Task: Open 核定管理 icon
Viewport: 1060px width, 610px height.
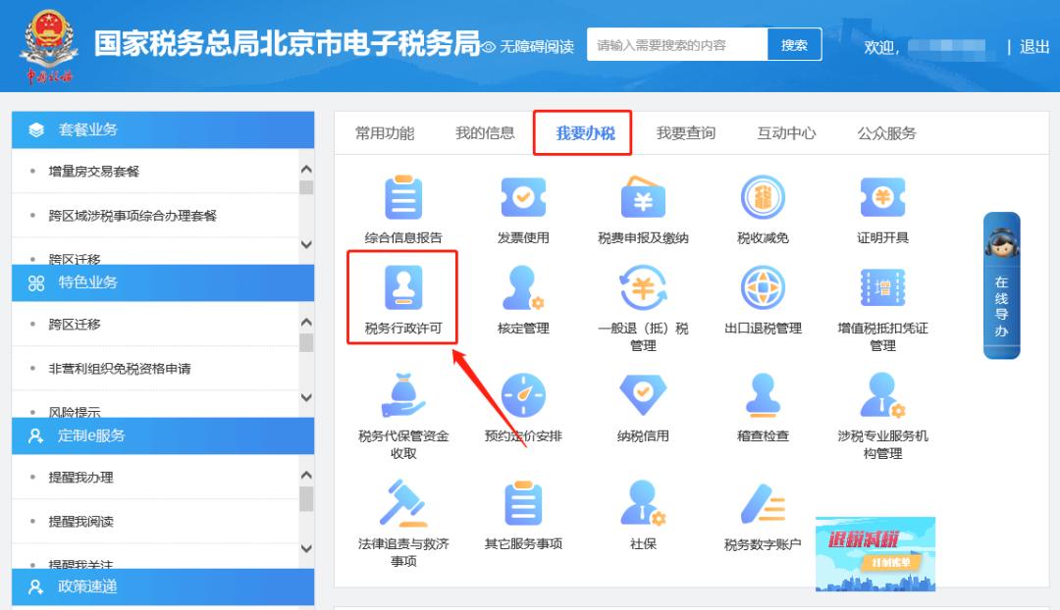Action: click(x=523, y=287)
